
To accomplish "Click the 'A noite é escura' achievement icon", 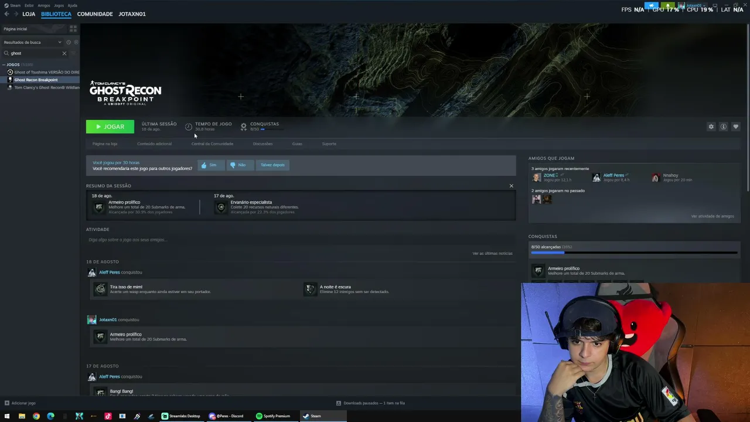I will (x=310, y=289).
